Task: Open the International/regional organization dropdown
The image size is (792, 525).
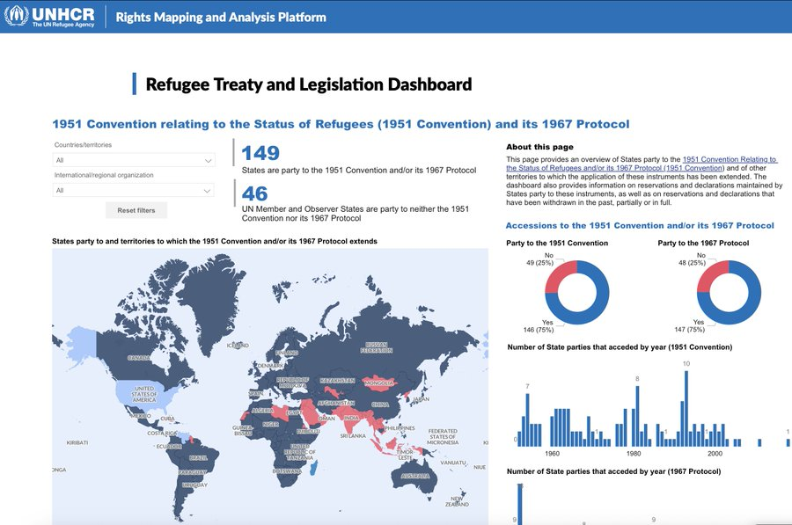Action: point(134,190)
